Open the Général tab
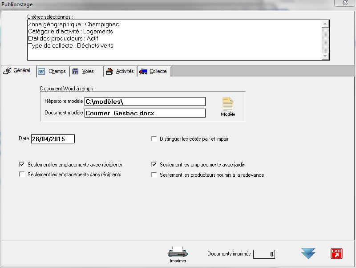 (x=17, y=71)
